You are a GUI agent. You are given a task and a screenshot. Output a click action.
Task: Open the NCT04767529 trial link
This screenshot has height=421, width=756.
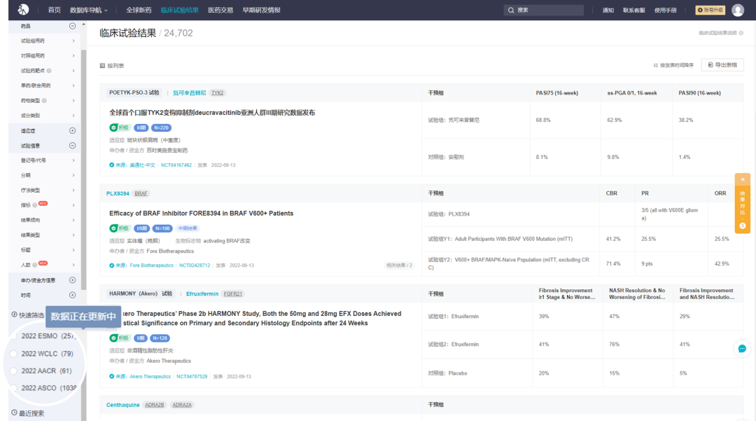pos(192,377)
